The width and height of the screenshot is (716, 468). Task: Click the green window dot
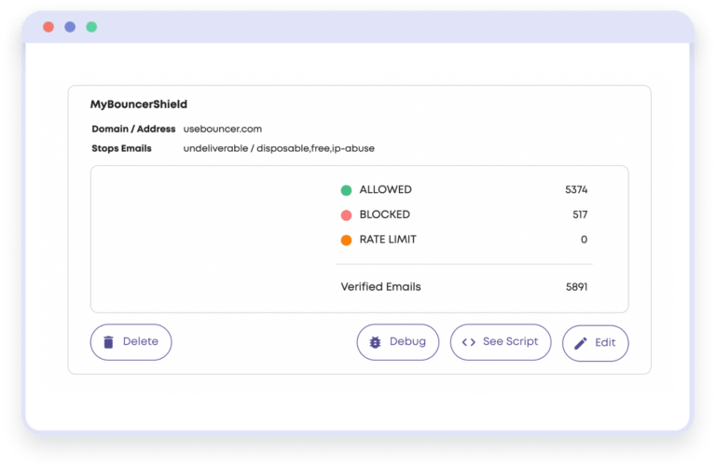[x=91, y=27]
